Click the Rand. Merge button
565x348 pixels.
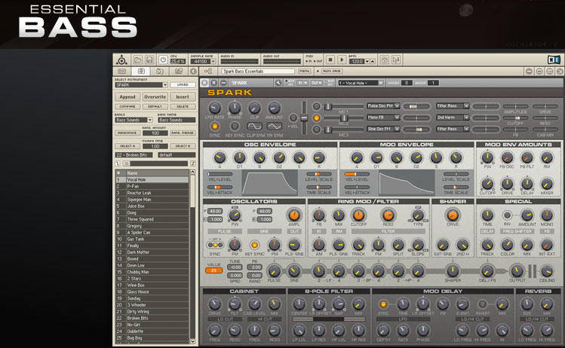click(183, 133)
